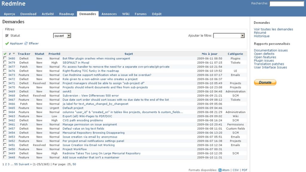Export issues as PDF
306x172 pixels.
coord(244,170)
